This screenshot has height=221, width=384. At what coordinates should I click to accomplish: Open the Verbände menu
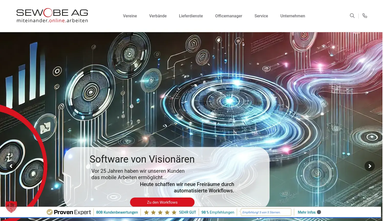tap(158, 16)
